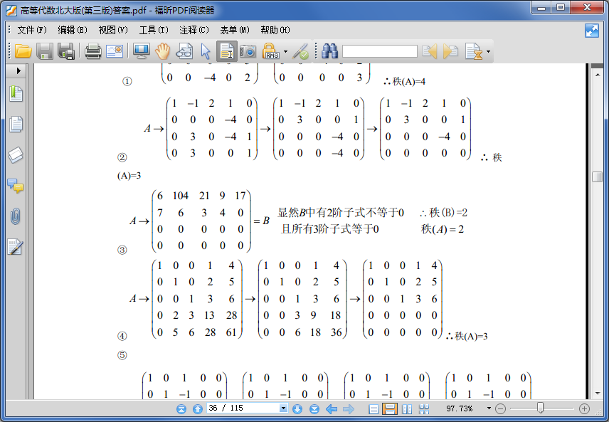This screenshot has height=422, width=609.
Task: Open the Signatures panel
Action: (x=16, y=247)
